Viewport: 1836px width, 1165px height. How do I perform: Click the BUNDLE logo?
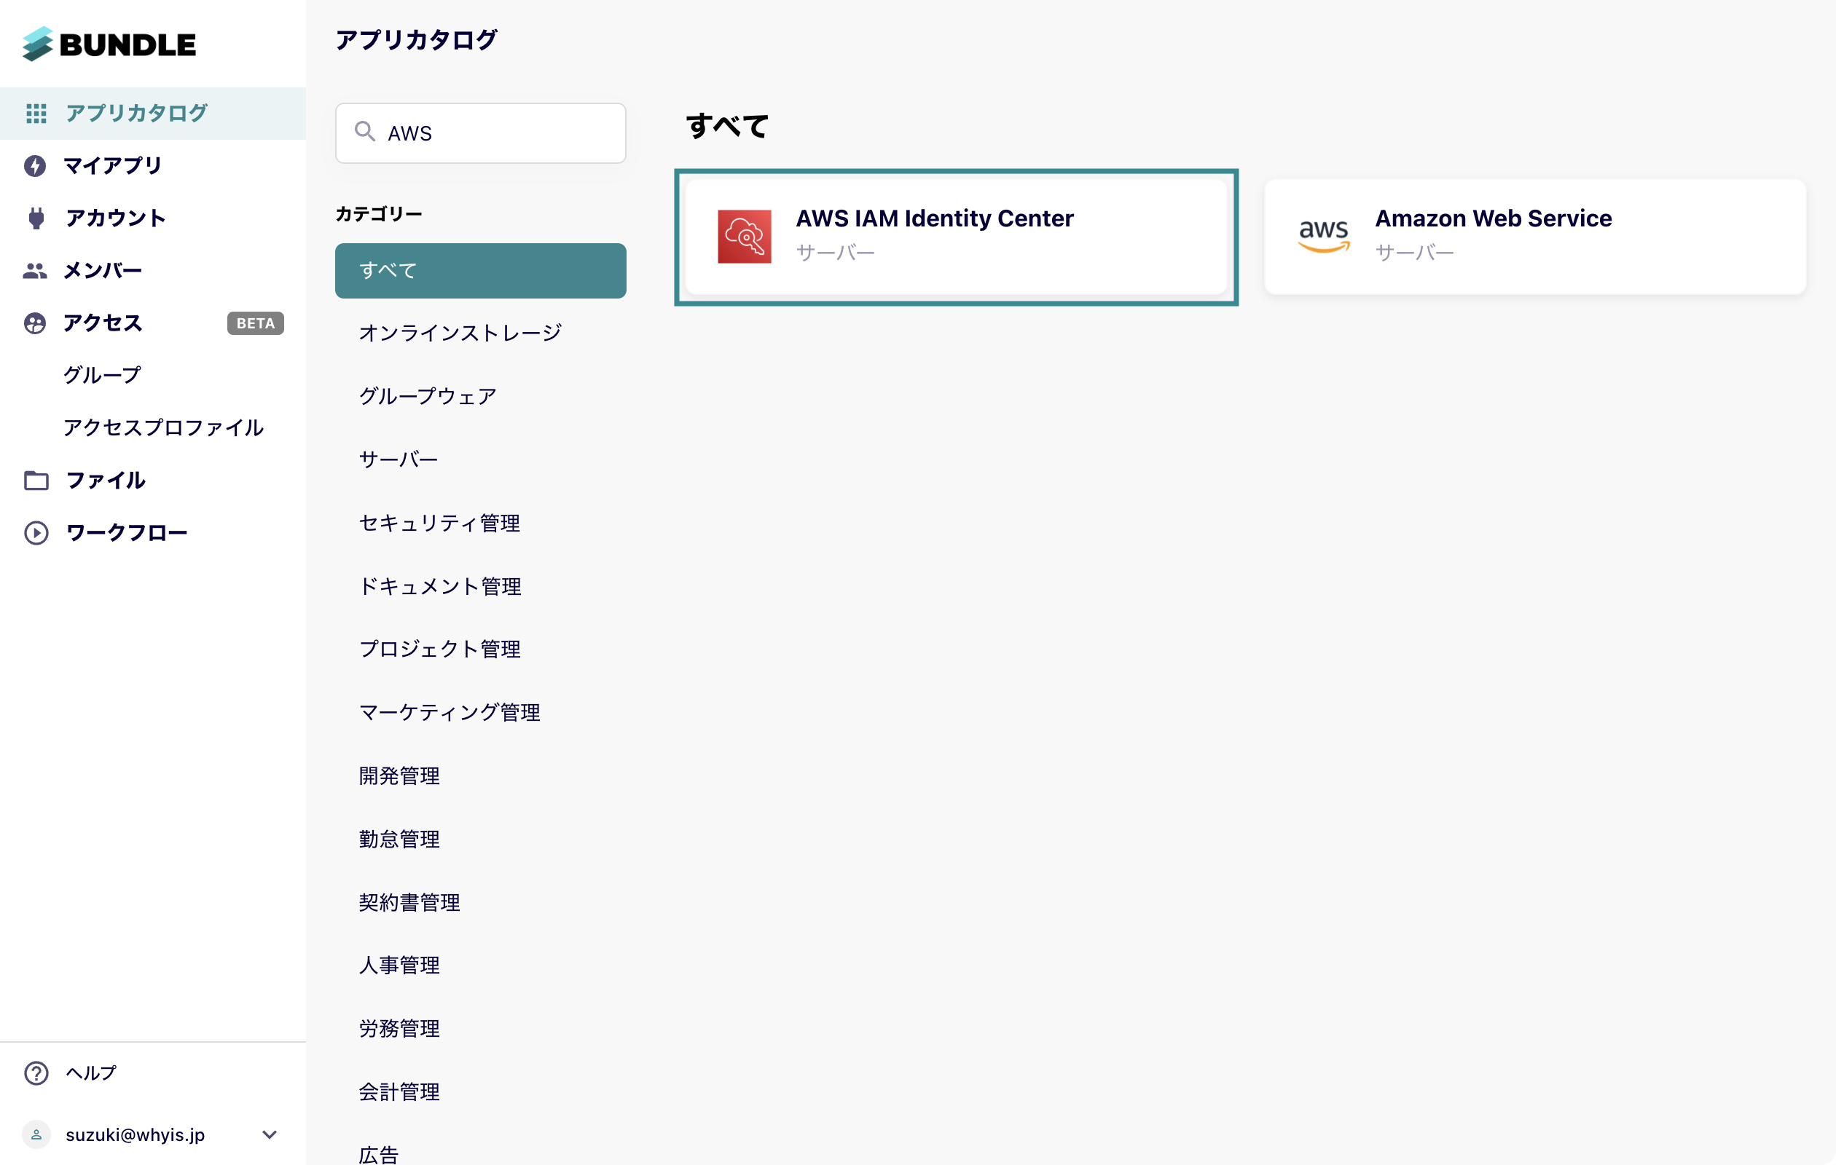point(109,44)
